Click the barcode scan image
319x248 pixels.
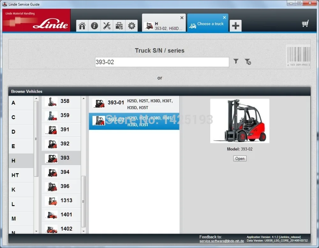click(299, 56)
